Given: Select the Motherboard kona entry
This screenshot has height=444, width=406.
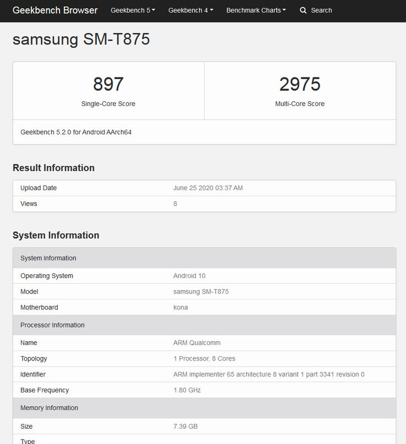Looking at the screenshot, I should tap(180, 307).
